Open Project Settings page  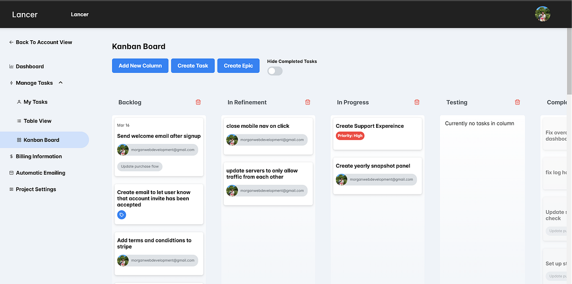pos(36,189)
